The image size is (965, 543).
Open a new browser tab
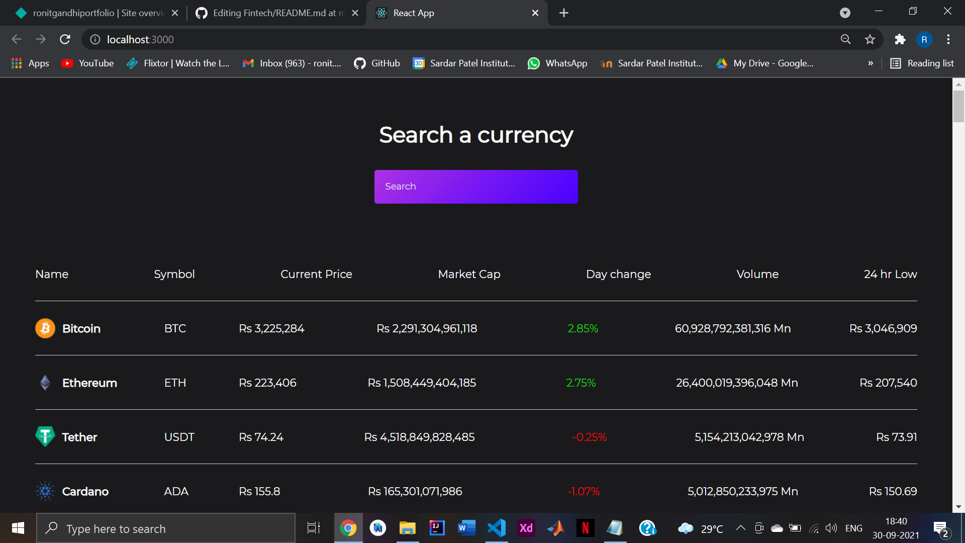[x=564, y=13]
